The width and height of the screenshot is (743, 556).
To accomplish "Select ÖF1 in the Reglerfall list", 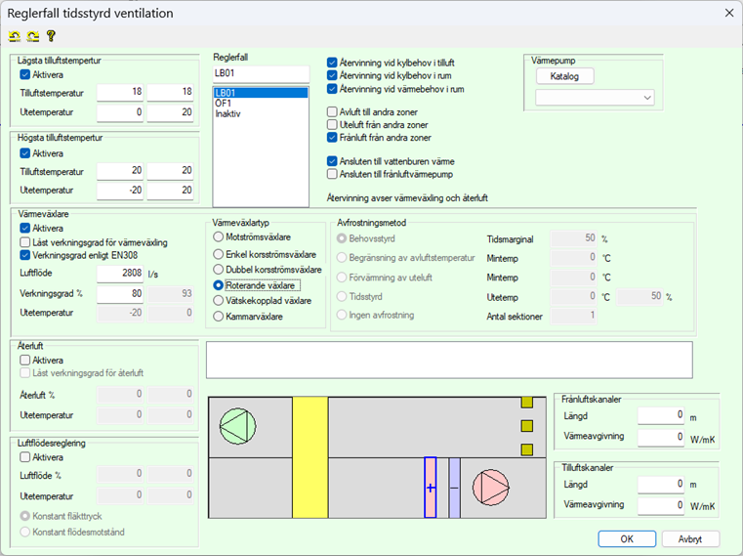I will point(224,103).
